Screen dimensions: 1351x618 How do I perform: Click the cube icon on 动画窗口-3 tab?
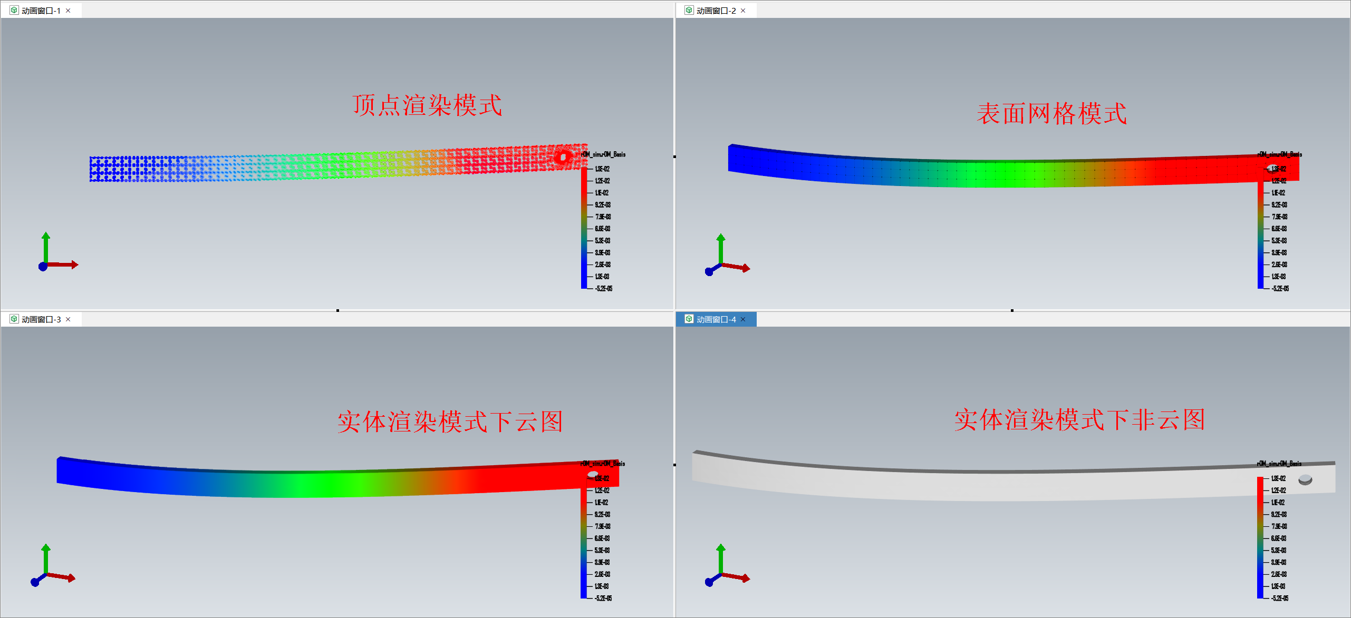[x=14, y=319]
